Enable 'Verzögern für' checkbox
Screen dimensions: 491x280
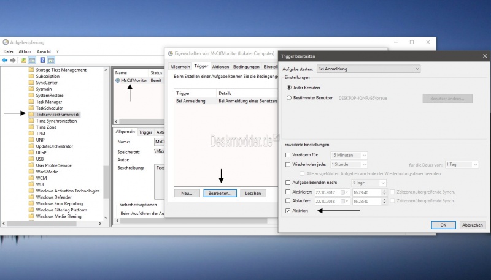pyautogui.click(x=288, y=154)
